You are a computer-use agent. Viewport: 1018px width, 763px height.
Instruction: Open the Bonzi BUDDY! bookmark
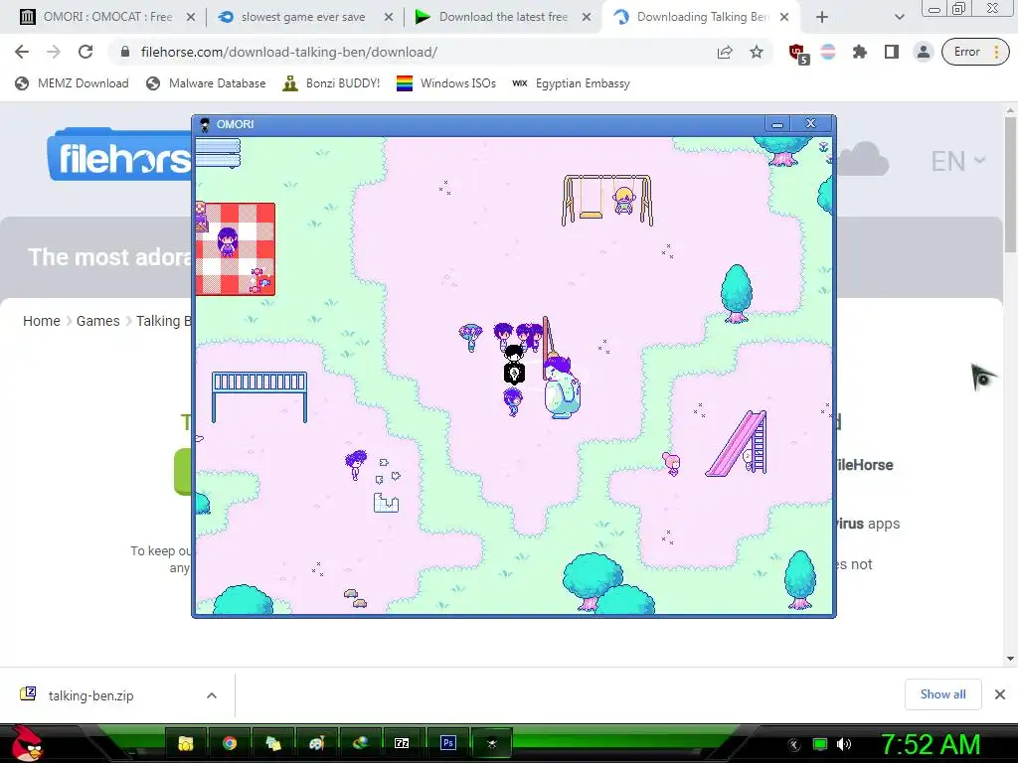point(331,83)
